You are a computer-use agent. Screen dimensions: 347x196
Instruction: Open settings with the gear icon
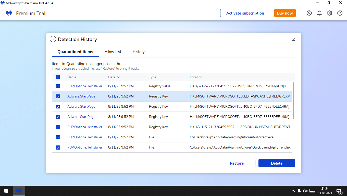(330, 13)
